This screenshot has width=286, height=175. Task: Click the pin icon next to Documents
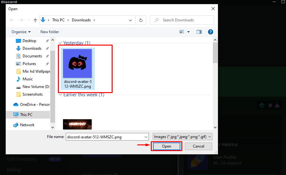tap(47, 56)
